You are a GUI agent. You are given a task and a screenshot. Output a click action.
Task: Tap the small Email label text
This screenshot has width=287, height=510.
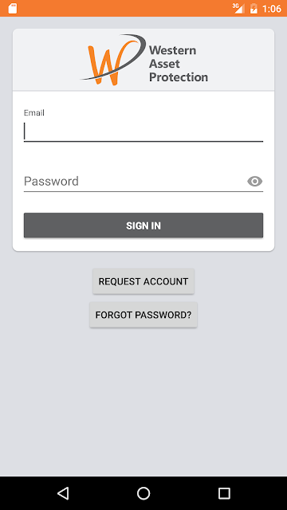pos(34,113)
